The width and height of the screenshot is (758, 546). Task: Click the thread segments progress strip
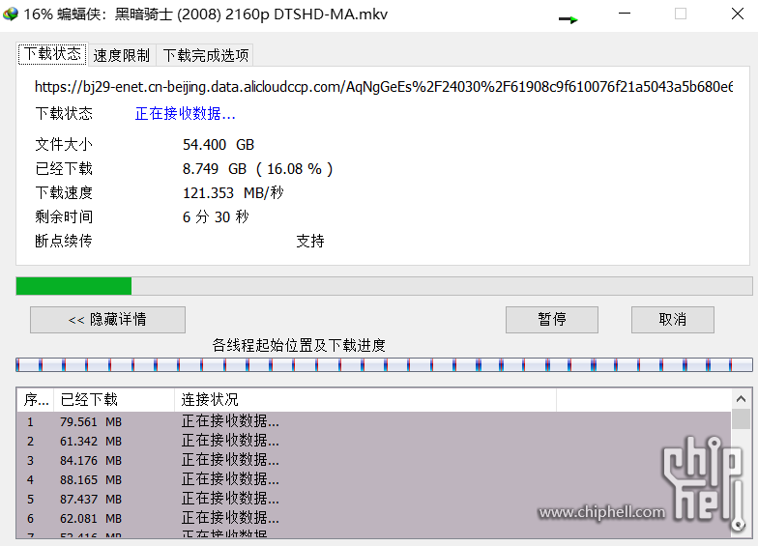384,364
